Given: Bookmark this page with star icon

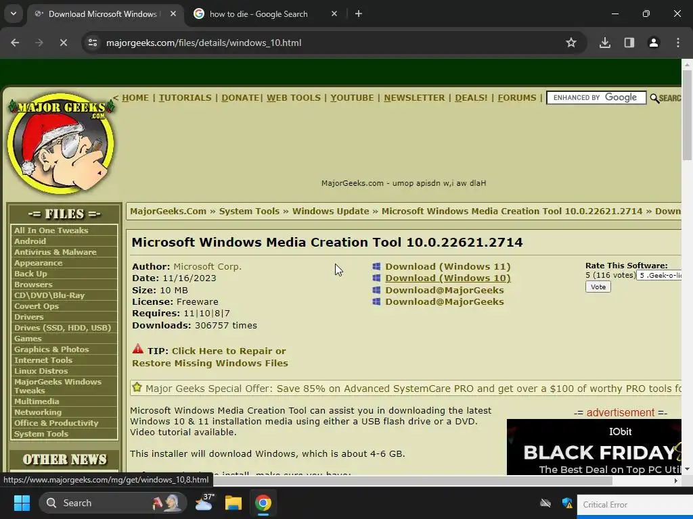Looking at the screenshot, I should 571,43.
